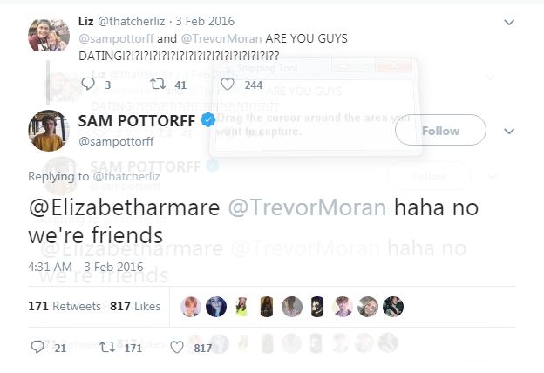Viewport: 544px width, 373px height.
Task: Like Liz's tweet with the heart icon
Action: point(228,84)
